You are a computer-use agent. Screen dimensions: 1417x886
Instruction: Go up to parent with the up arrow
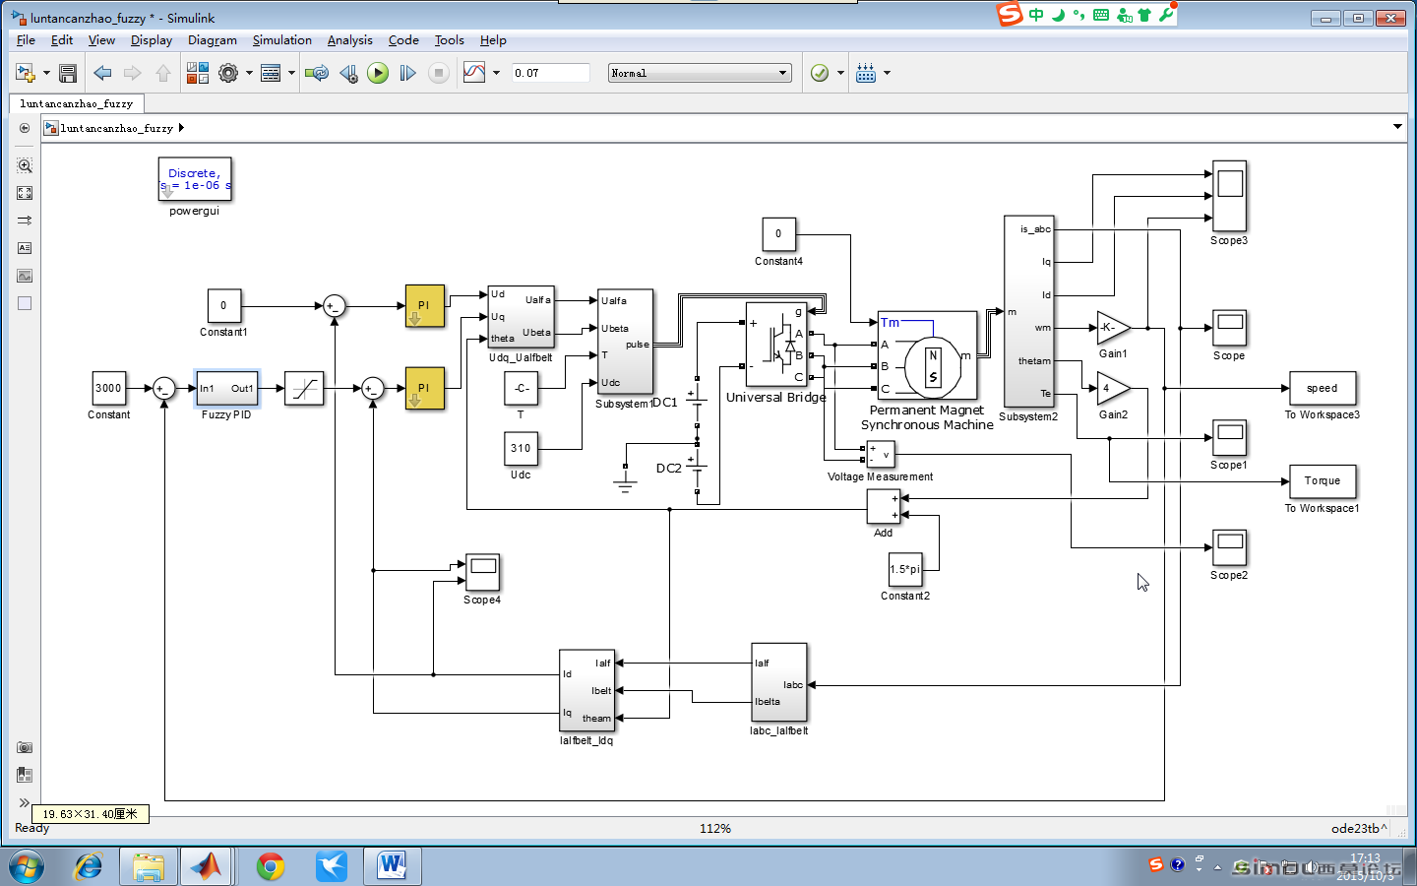pyautogui.click(x=163, y=73)
